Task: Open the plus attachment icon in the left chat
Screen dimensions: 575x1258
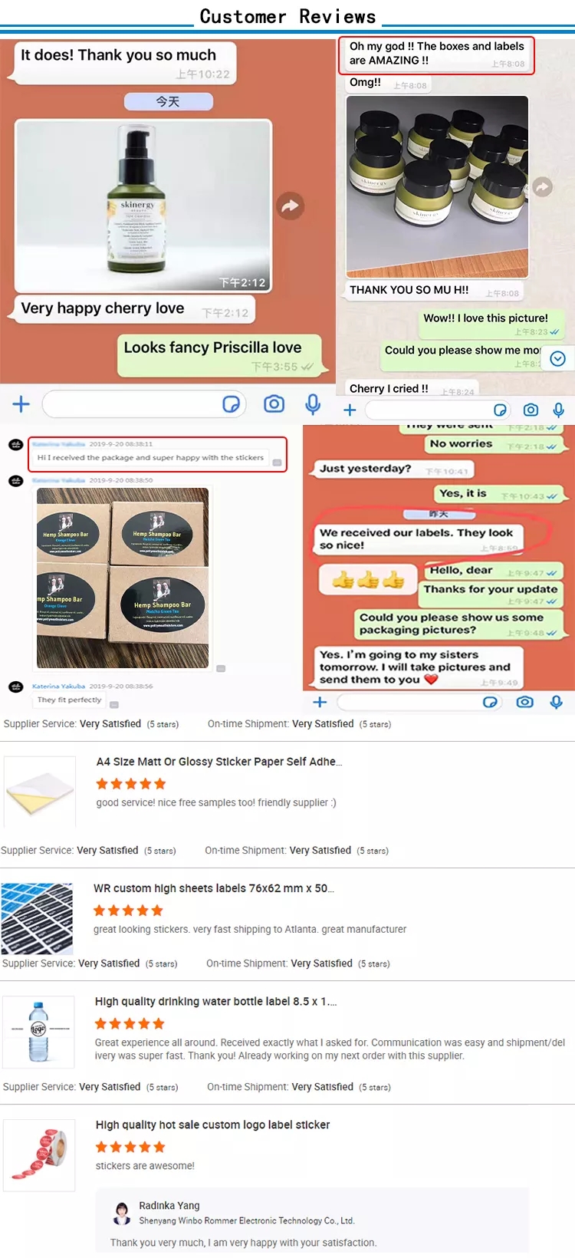Action: (x=21, y=404)
